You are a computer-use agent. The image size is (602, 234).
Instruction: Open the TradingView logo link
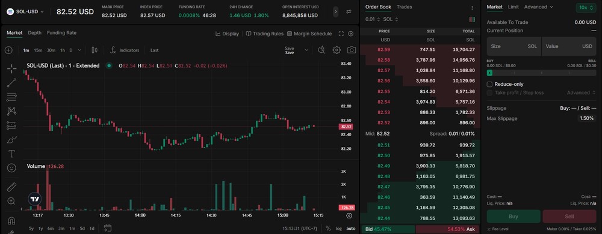[x=34, y=199]
